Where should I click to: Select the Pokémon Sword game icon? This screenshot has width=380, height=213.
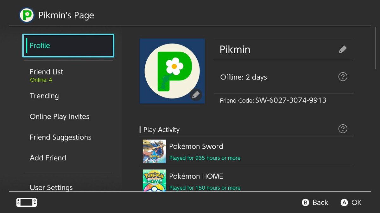(x=154, y=151)
